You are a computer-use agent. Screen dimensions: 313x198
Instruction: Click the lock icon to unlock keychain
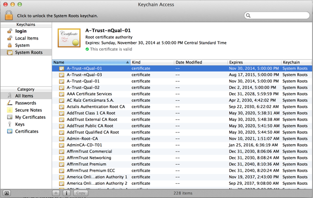pos(9,15)
